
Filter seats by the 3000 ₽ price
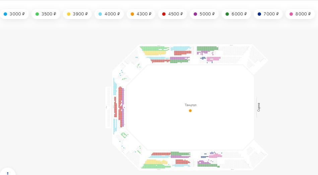[x=14, y=14]
